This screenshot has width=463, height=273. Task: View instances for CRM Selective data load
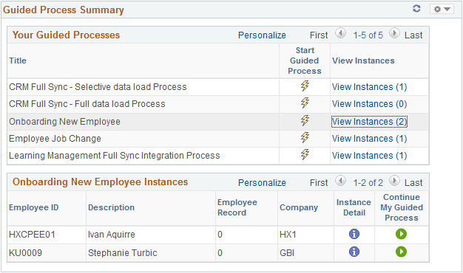(x=369, y=87)
